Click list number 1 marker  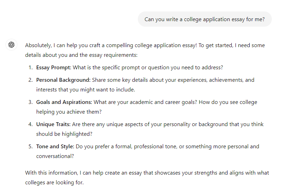(x=30, y=68)
